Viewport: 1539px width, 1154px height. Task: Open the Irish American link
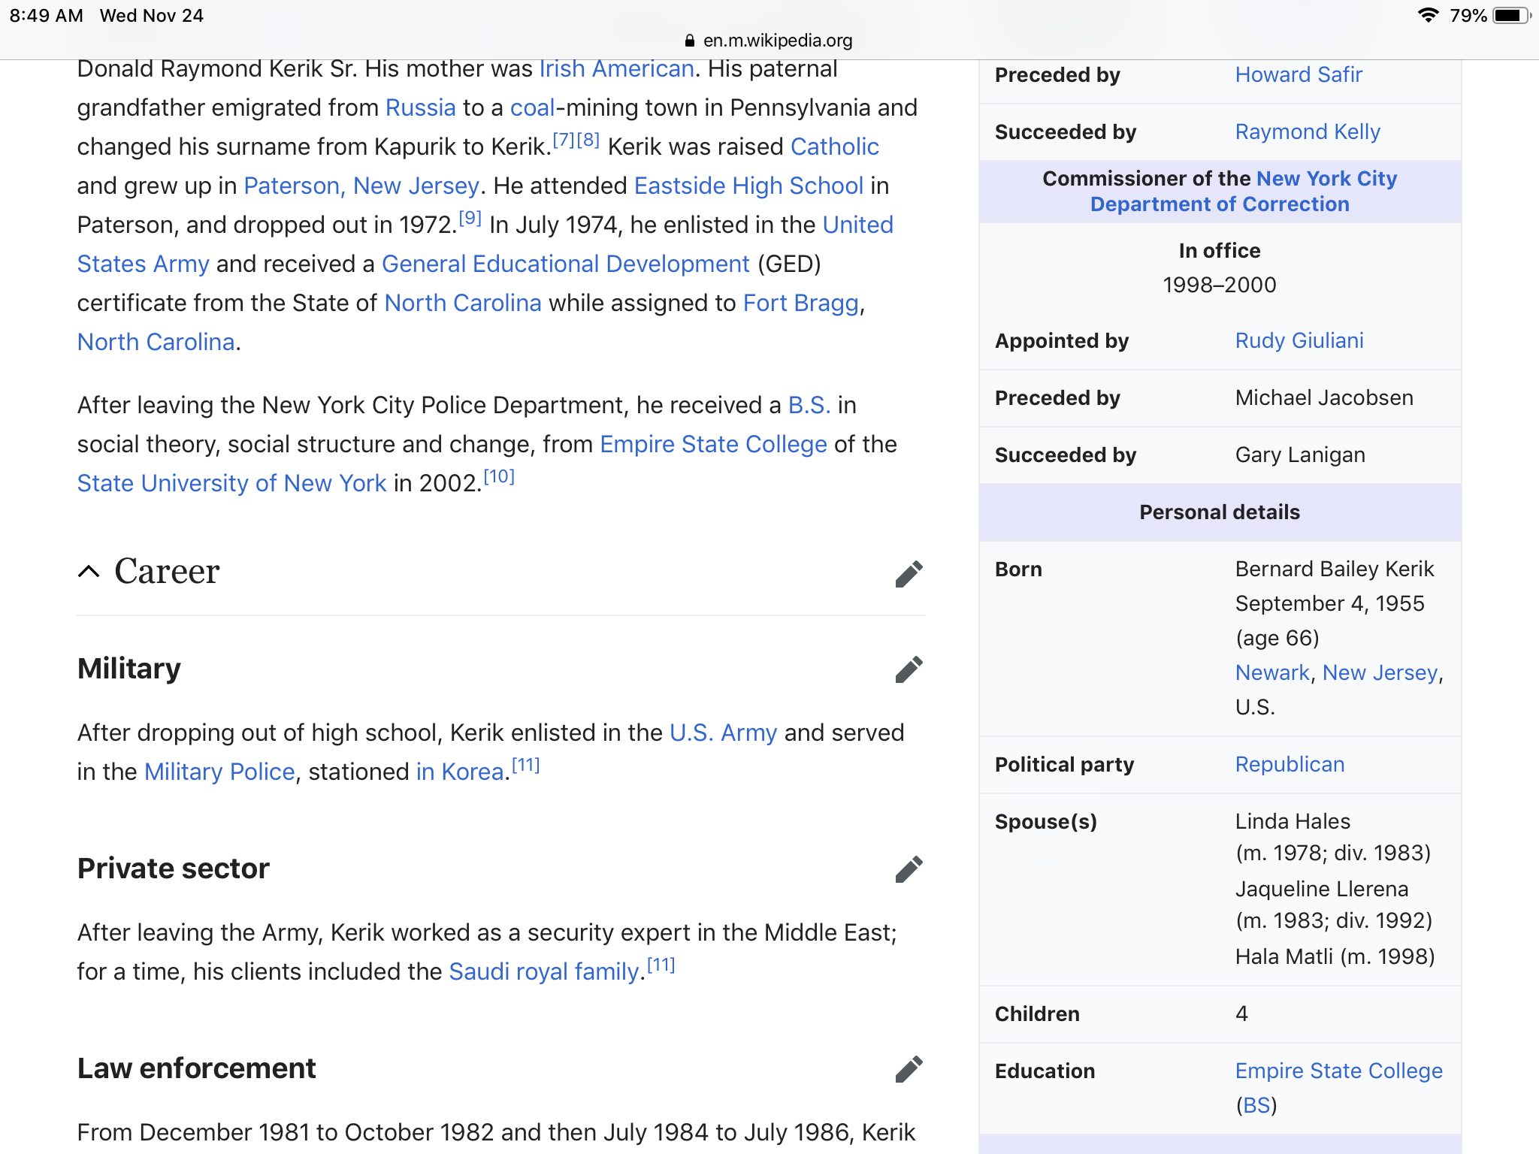(x=616, y=68)
